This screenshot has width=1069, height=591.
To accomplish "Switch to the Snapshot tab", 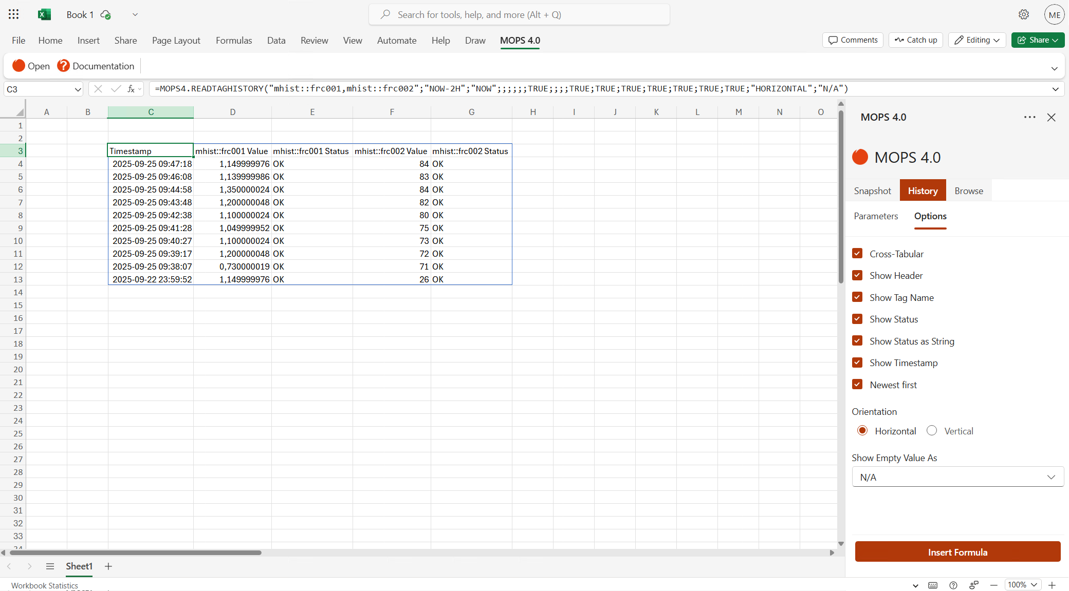I will click(x=872, y=190).
